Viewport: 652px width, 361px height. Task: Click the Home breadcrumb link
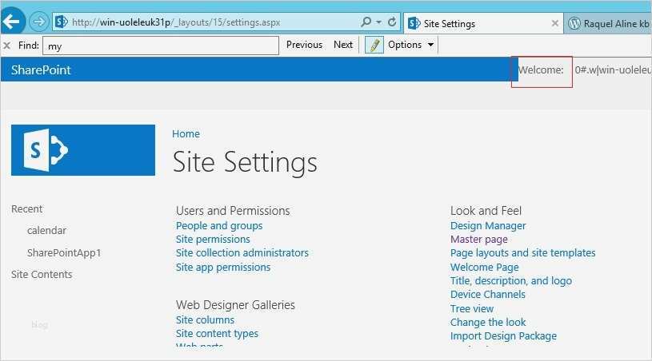[186, 134]
